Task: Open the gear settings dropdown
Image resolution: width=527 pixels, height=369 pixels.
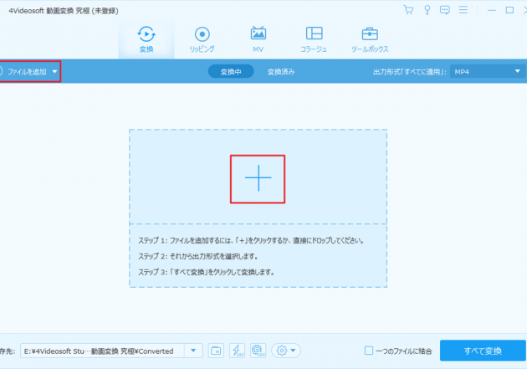Action: click(x=285, y=350)
